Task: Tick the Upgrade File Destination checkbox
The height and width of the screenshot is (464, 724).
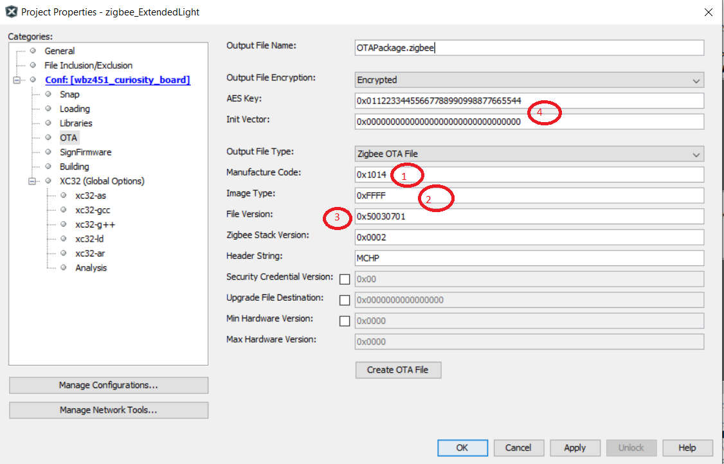Action: [345, 300]
